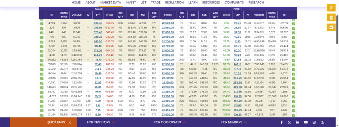The width and height of the screenshot is (339, 127).
Task: Open the X (Twitter) social icon
Action: click(x=289, y=122)
